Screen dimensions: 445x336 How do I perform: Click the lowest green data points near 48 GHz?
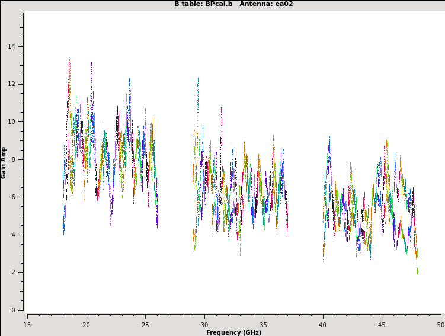pyautogui.click(x=417, y=271)
